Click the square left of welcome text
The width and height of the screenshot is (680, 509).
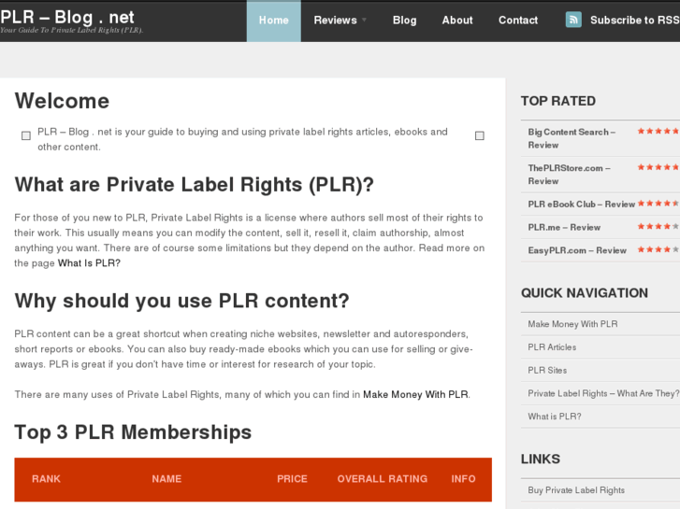(x=26, y=135)
